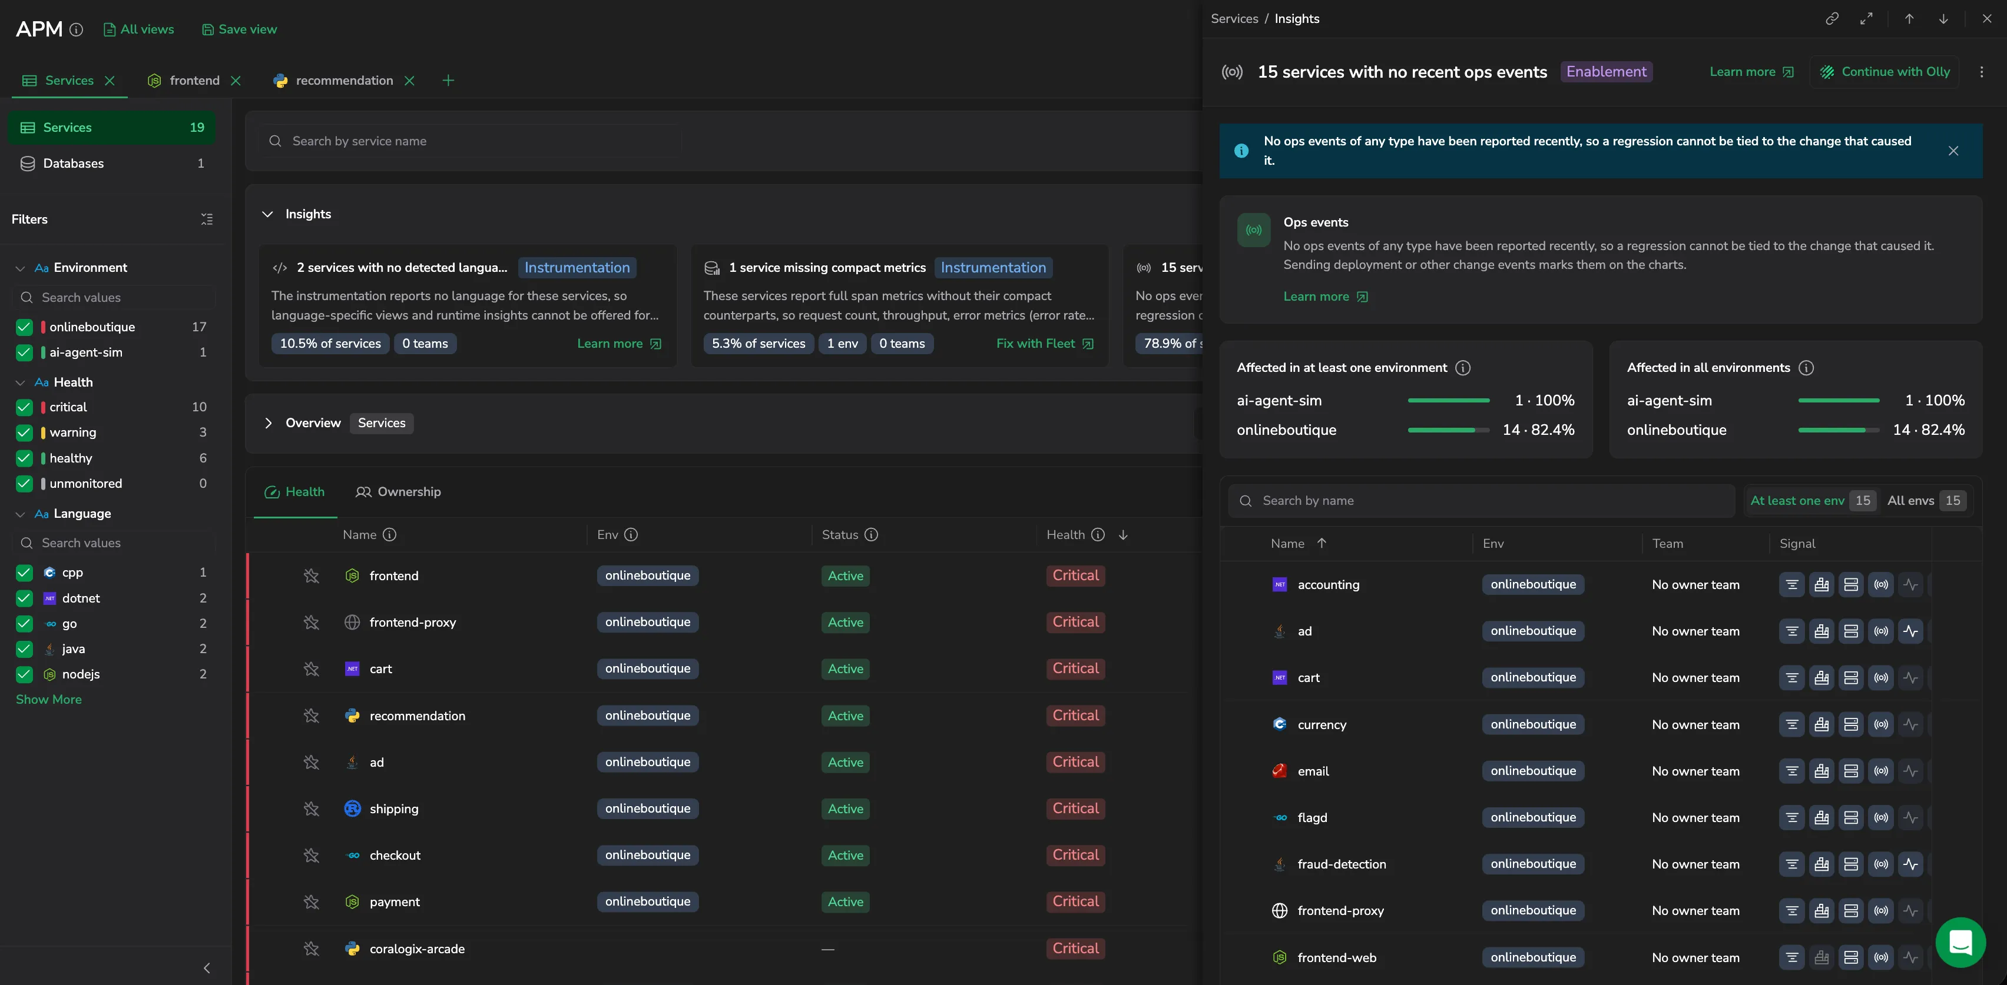Expand Insights panel to full screen
This screenshot has width=2007, height=985.
[1866, 19]
